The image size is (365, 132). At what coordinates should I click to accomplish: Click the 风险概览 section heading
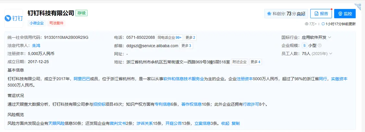(x=16, y=115)
